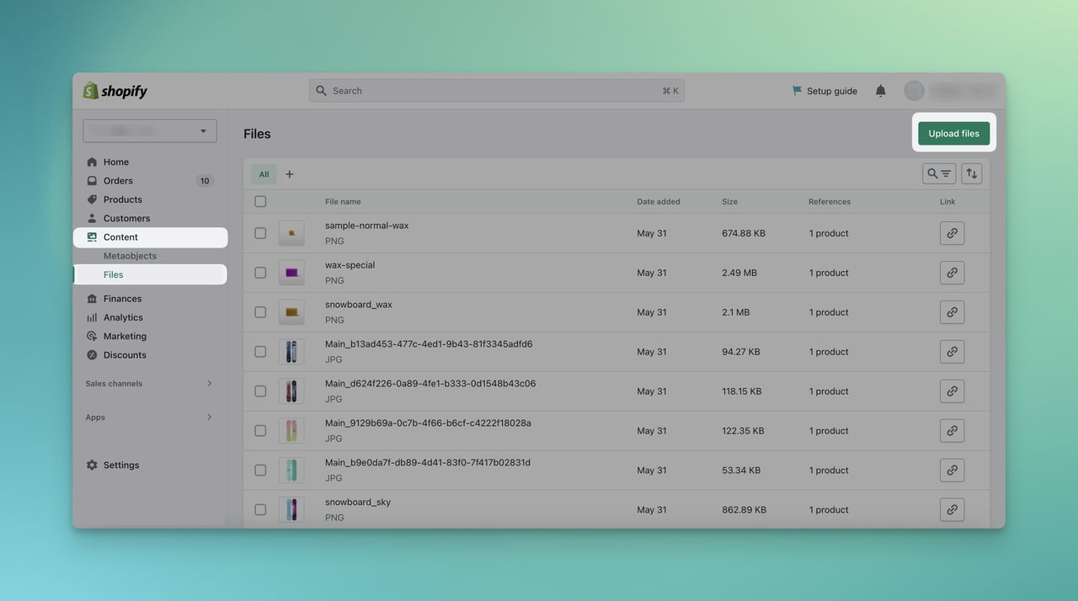Check the wax-special row checkbox
The width and height of the screenshot is (1078, 601).
click(x=260, y=273)
